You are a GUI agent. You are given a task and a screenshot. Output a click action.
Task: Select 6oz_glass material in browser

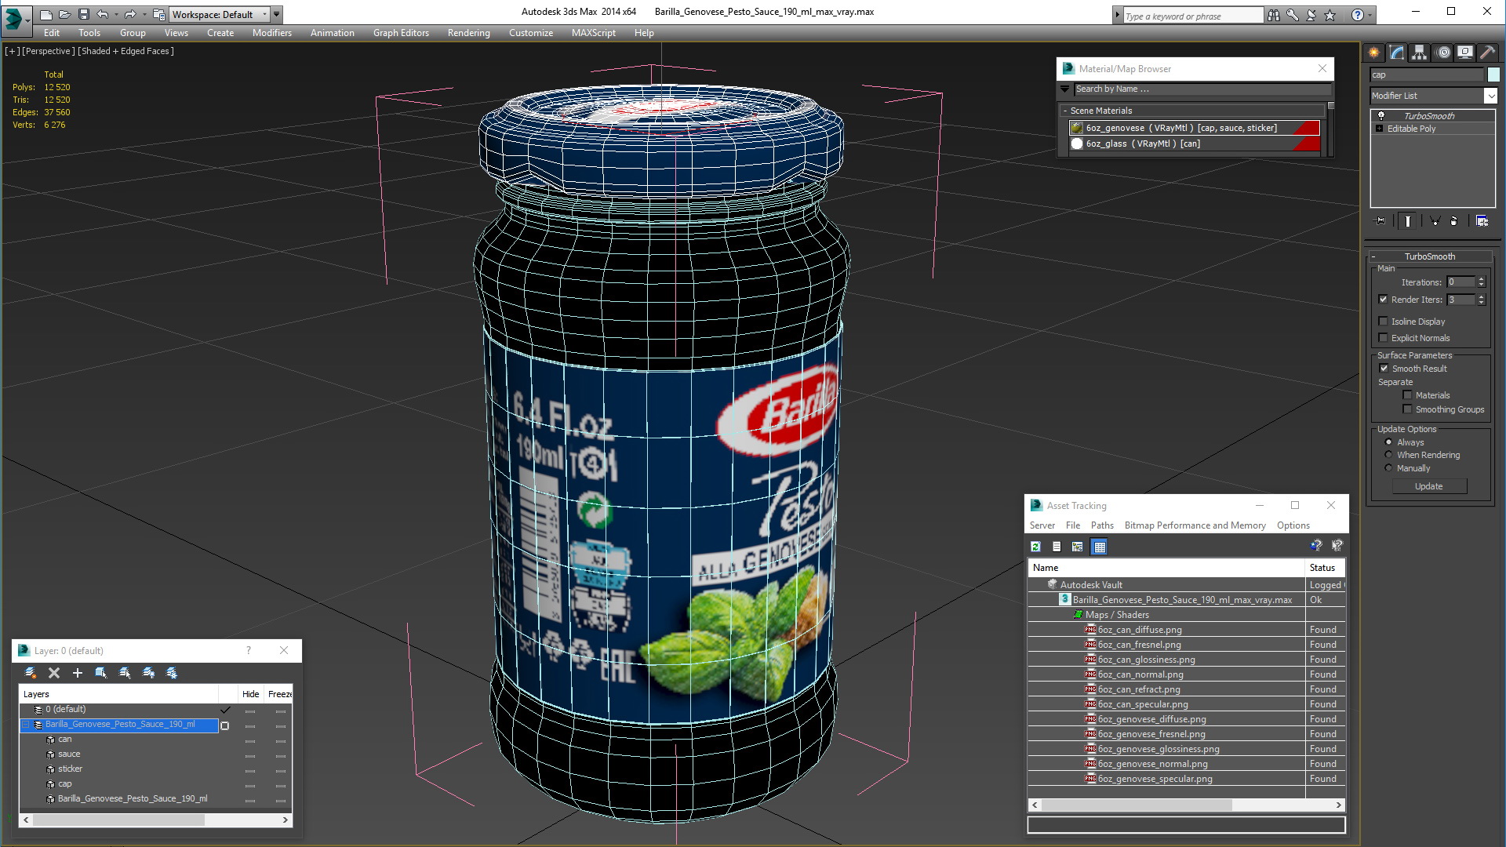click(x=1194, y=144)
